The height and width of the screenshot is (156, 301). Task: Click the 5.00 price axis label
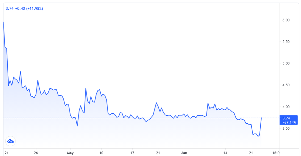pos(286,63)
